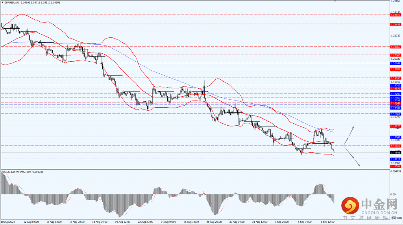Click the MACD(12,26,9) indicator label
Viewport: 403px width, 225px height.
point(9,172)
